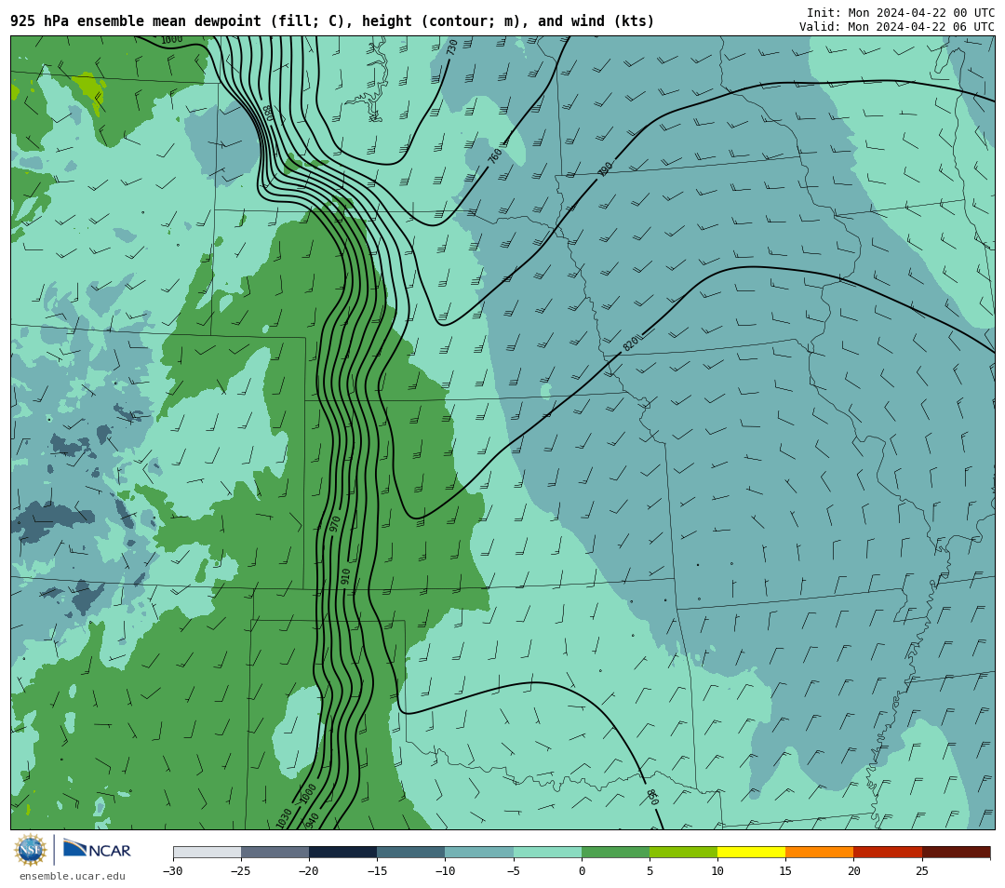Click the chart title '925 hPa ensemble mean dewpoint'
The image size is (1005, 888).
pyautogui.click(x=136, y=21)
